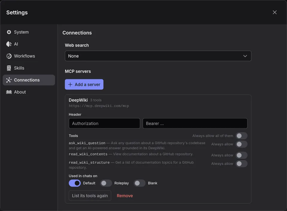Image resolution: width=287 pixels, height=211 pixels.
Task: Click the DeepWiki server name
Action: click(x=78, y=100)
